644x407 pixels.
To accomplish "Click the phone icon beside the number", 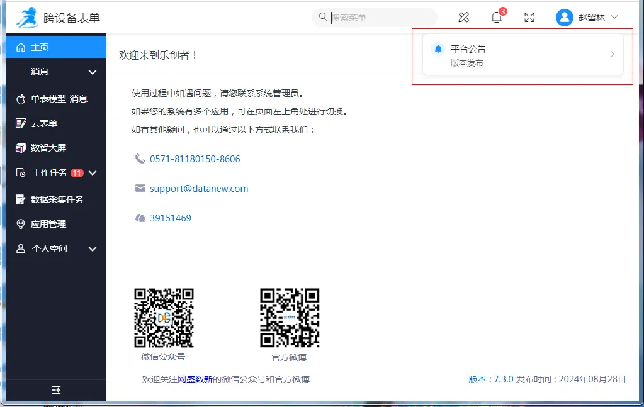I will point(140,159).
